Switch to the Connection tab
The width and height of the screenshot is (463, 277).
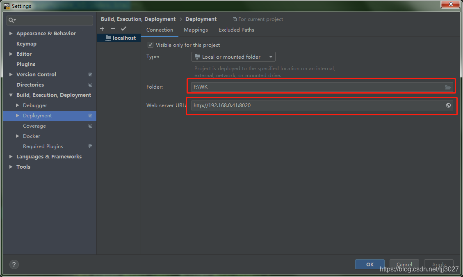pyautogui.click(x=160, y=30)
